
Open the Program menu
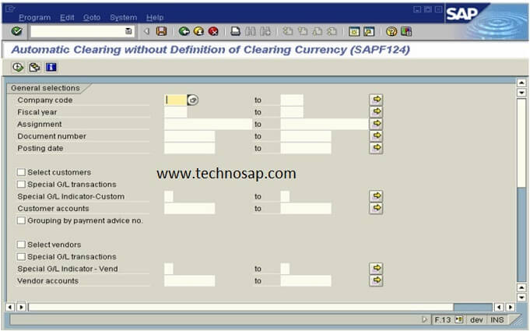coord(34,17)
